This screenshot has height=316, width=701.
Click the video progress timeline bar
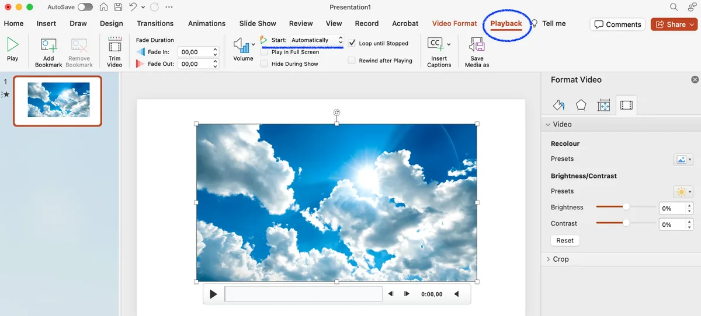pos(303,294)
